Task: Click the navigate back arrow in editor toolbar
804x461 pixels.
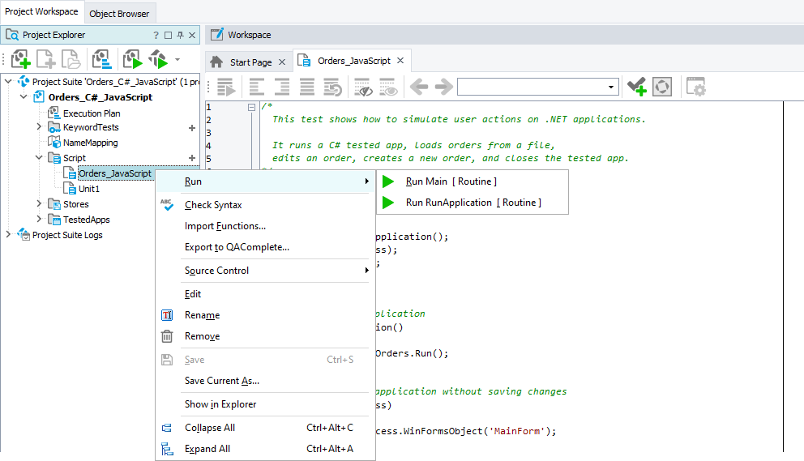Action: [x=418, y=87]
